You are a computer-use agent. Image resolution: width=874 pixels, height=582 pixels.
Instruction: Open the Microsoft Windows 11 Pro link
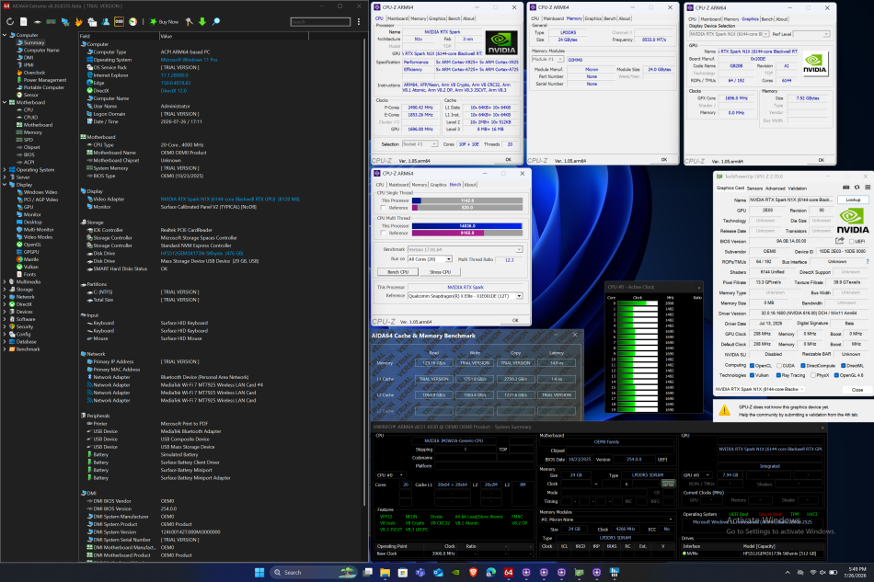click(189, 60)
